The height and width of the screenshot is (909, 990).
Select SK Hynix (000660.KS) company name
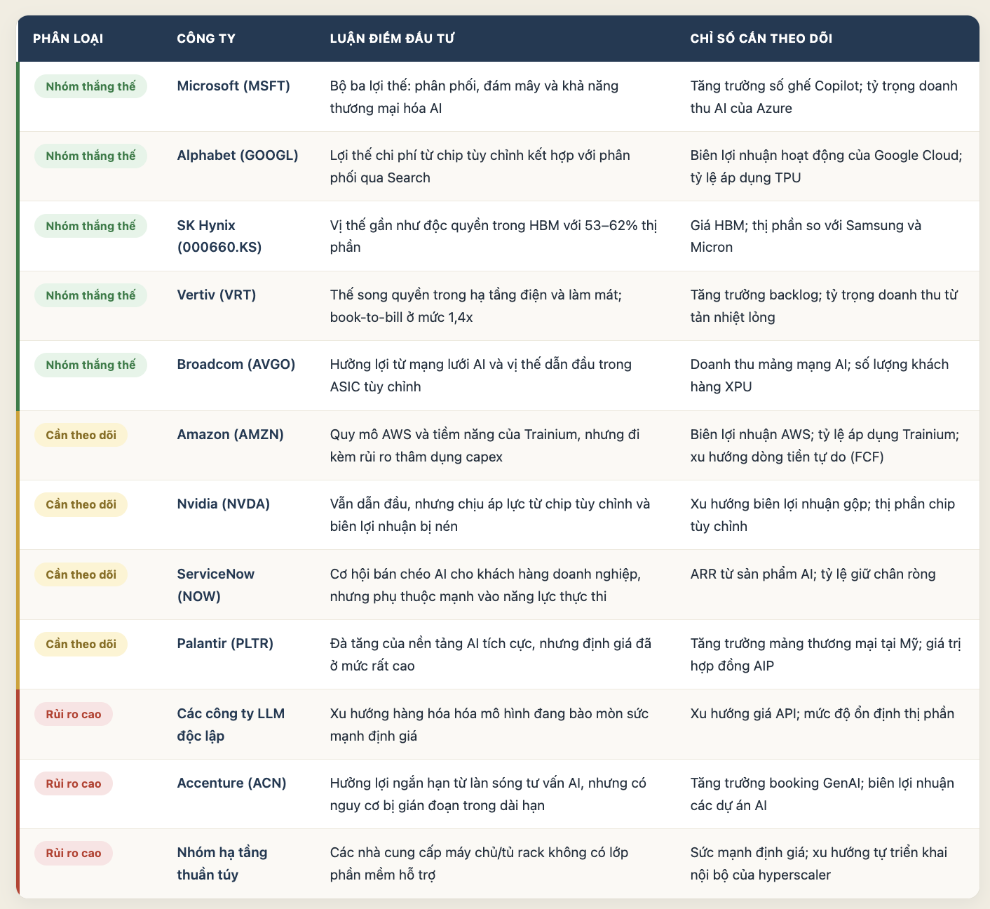[x=219, y=236]
